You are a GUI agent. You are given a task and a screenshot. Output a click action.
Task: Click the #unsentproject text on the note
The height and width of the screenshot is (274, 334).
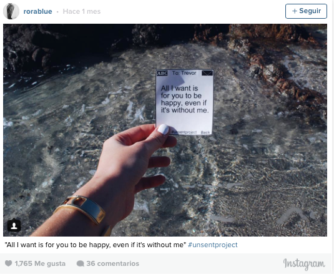pyautogui.click(x=184, y=132)
